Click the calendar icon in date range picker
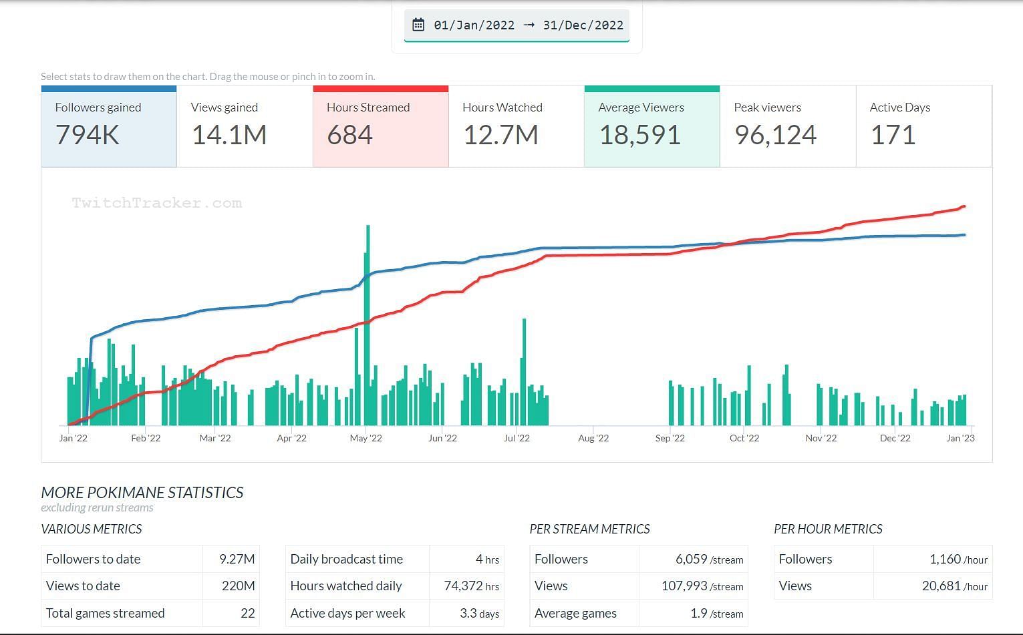Screen dimensions: 1023x635 [418, 25]
